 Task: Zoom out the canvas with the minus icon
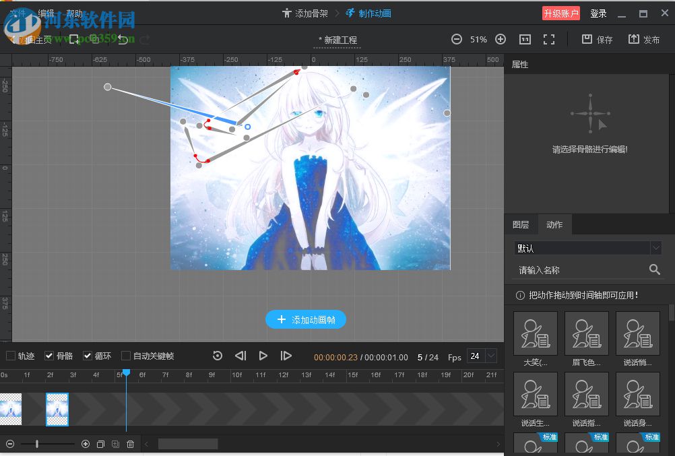(457, 40)
